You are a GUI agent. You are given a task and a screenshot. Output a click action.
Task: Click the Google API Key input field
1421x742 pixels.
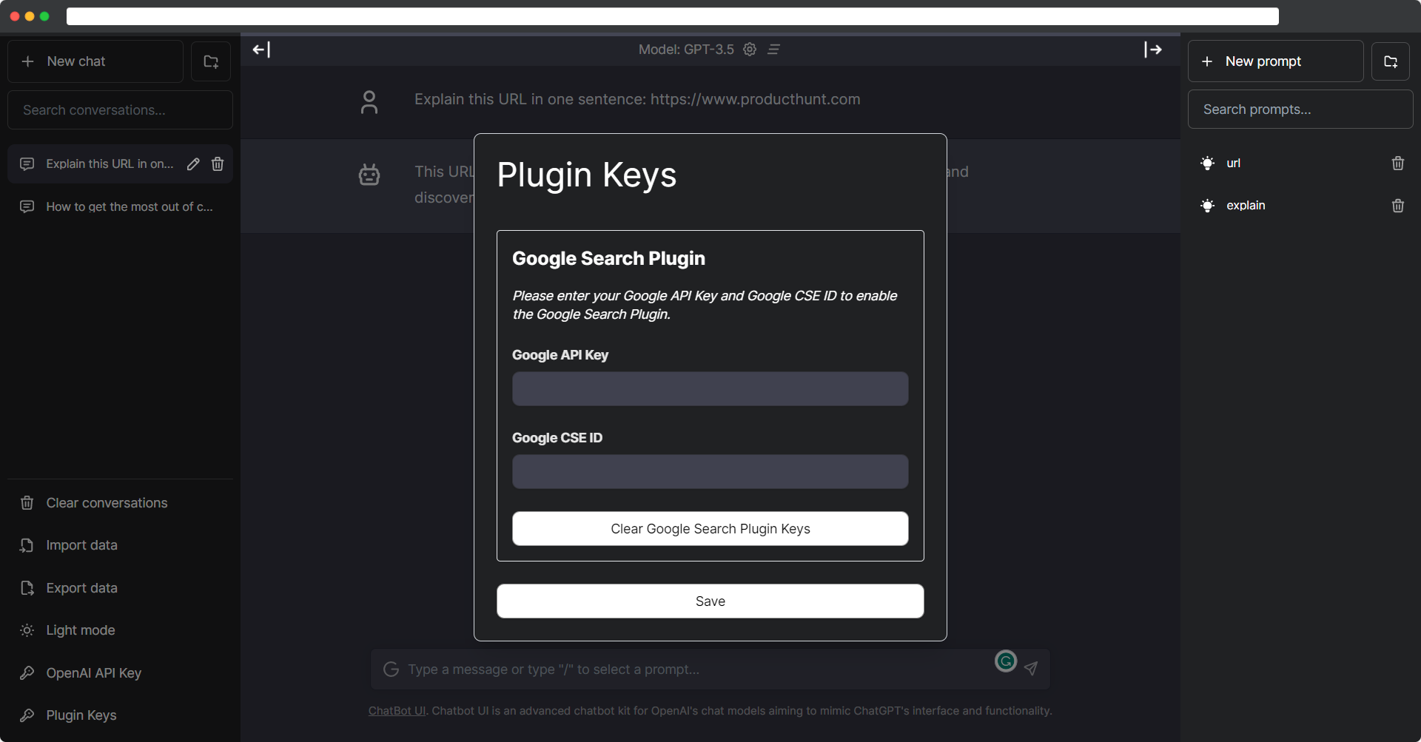(710, 388)
